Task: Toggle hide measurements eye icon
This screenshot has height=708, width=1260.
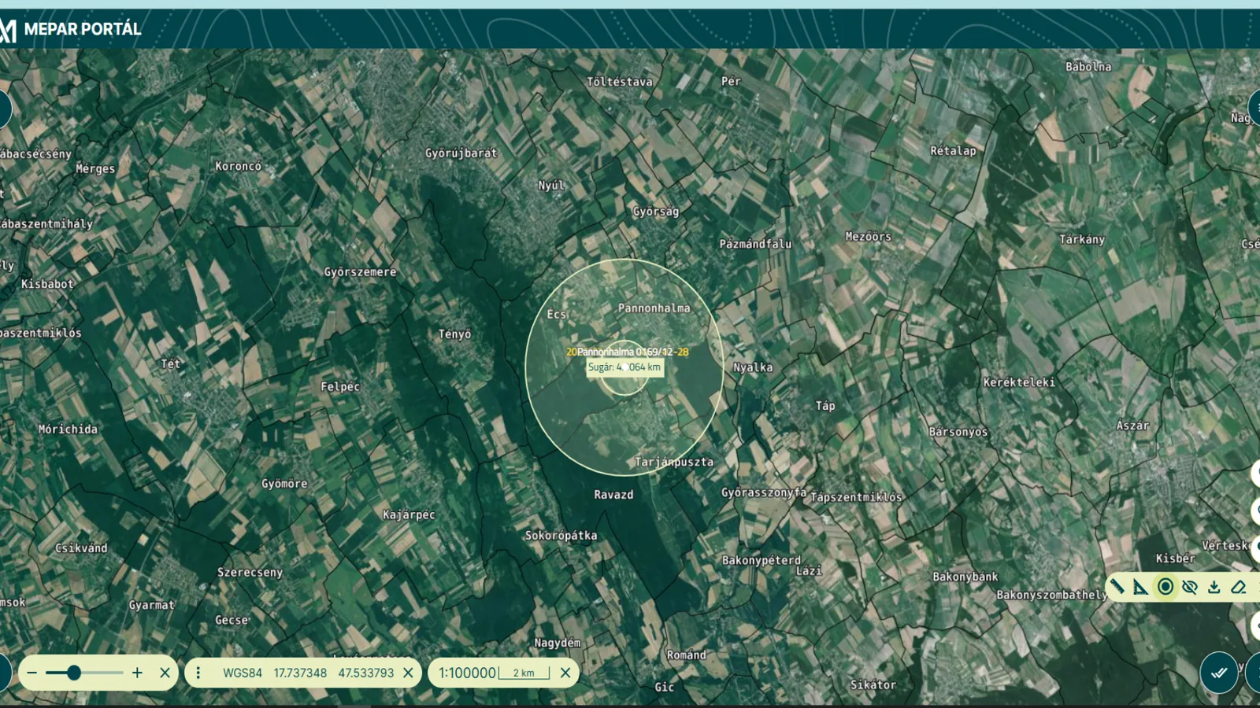Action: tap(1190, 587)
